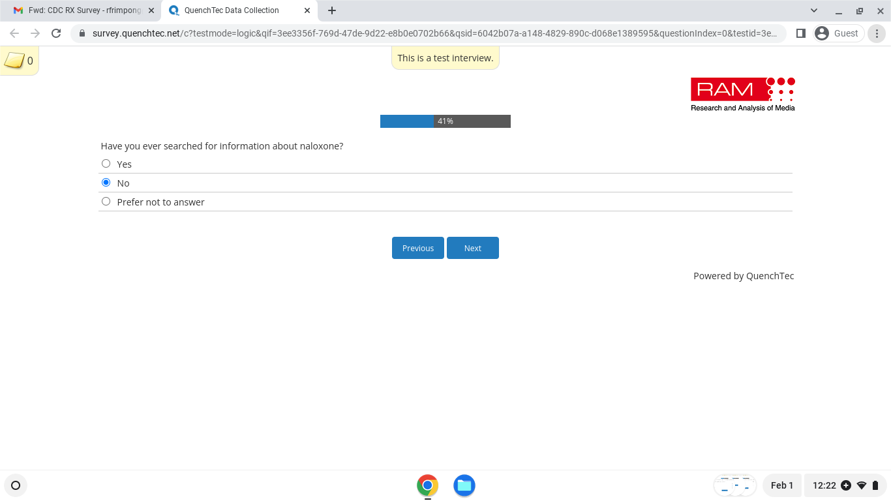Choose Prefer not to answer option
Image resolution: width=891 pixels, height=501 pixels.
[x=106, y=202]
